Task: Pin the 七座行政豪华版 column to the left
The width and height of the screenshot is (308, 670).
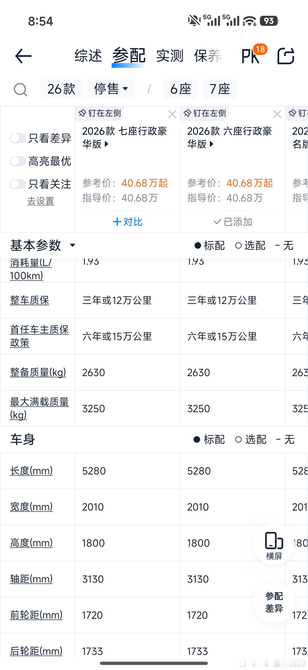Action: click(x=100, y=114)
